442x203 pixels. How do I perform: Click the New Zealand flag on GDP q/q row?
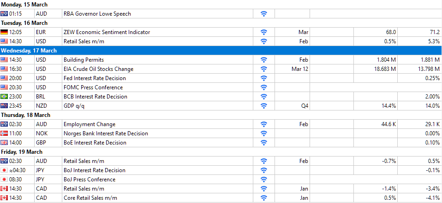[4, 106]
